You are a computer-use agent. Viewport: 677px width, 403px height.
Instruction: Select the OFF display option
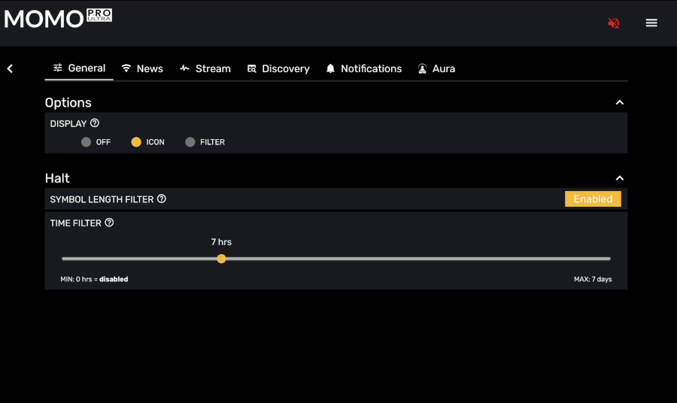coord(87,142)
